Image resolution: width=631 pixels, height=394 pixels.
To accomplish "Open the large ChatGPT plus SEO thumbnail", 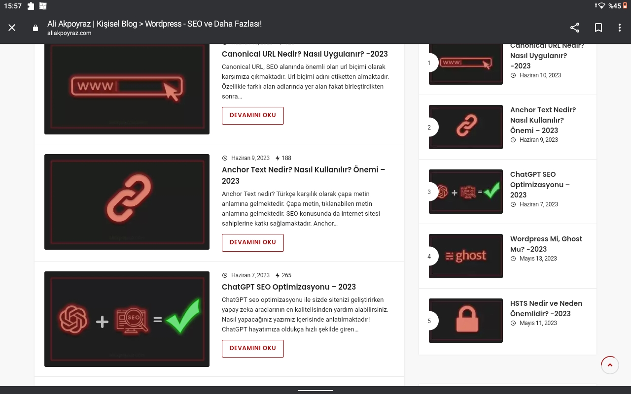I will [x=127, y=319].
